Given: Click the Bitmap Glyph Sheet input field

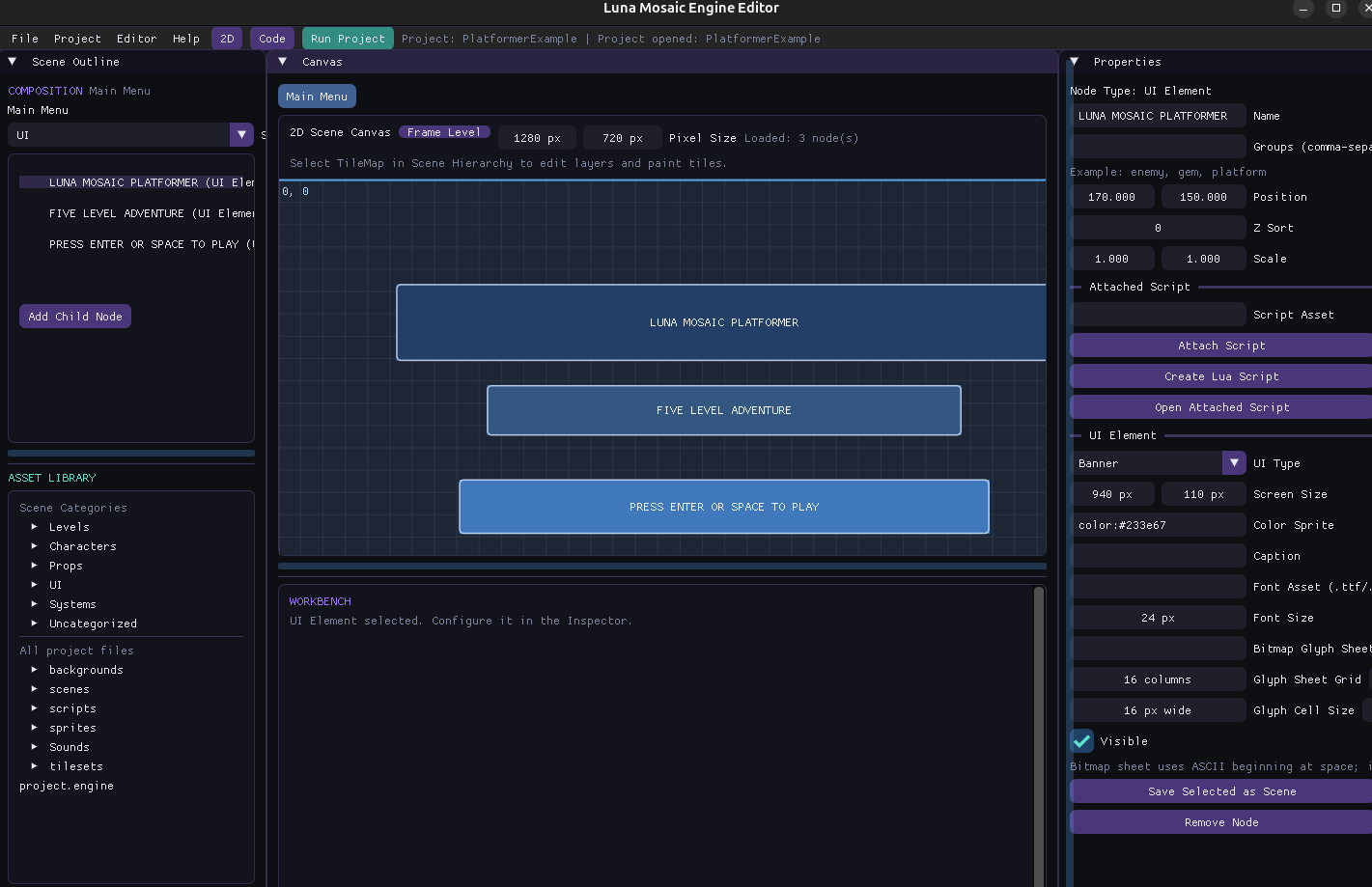Looking at the screenshot, I should (1159, 649).
